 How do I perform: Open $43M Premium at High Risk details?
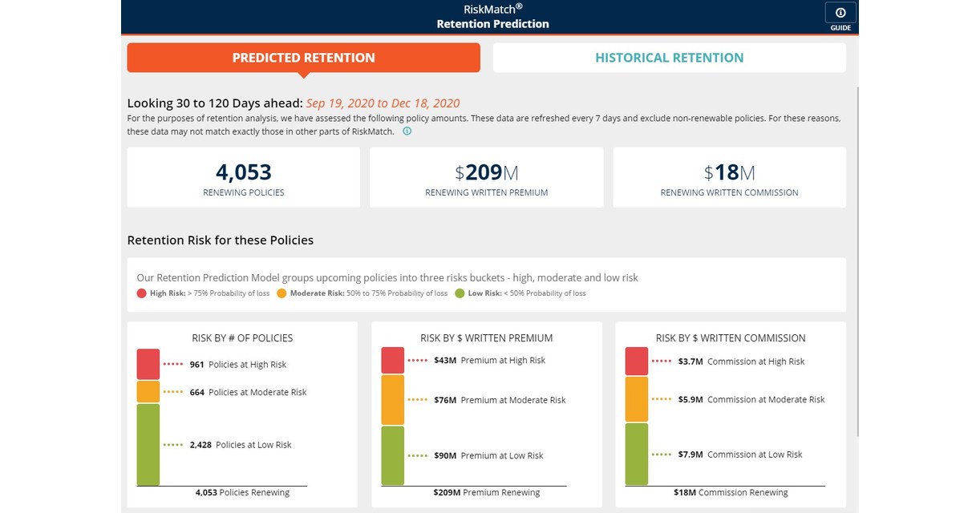[489, 360]
